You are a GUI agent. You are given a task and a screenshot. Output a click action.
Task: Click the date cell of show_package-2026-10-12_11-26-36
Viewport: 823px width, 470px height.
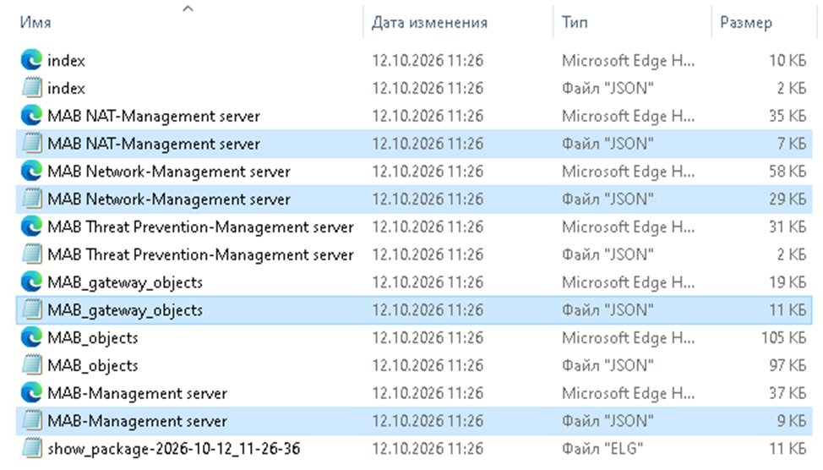coord(428,449)
